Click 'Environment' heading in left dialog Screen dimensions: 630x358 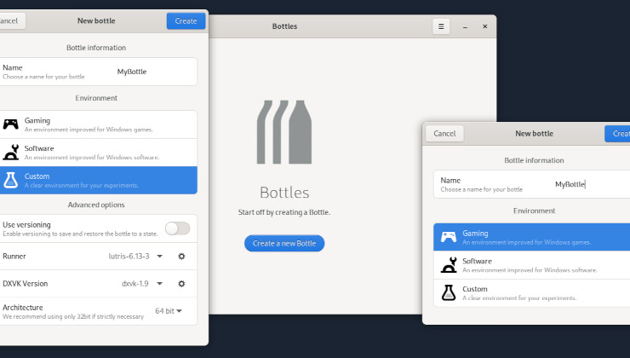[96, 98]
